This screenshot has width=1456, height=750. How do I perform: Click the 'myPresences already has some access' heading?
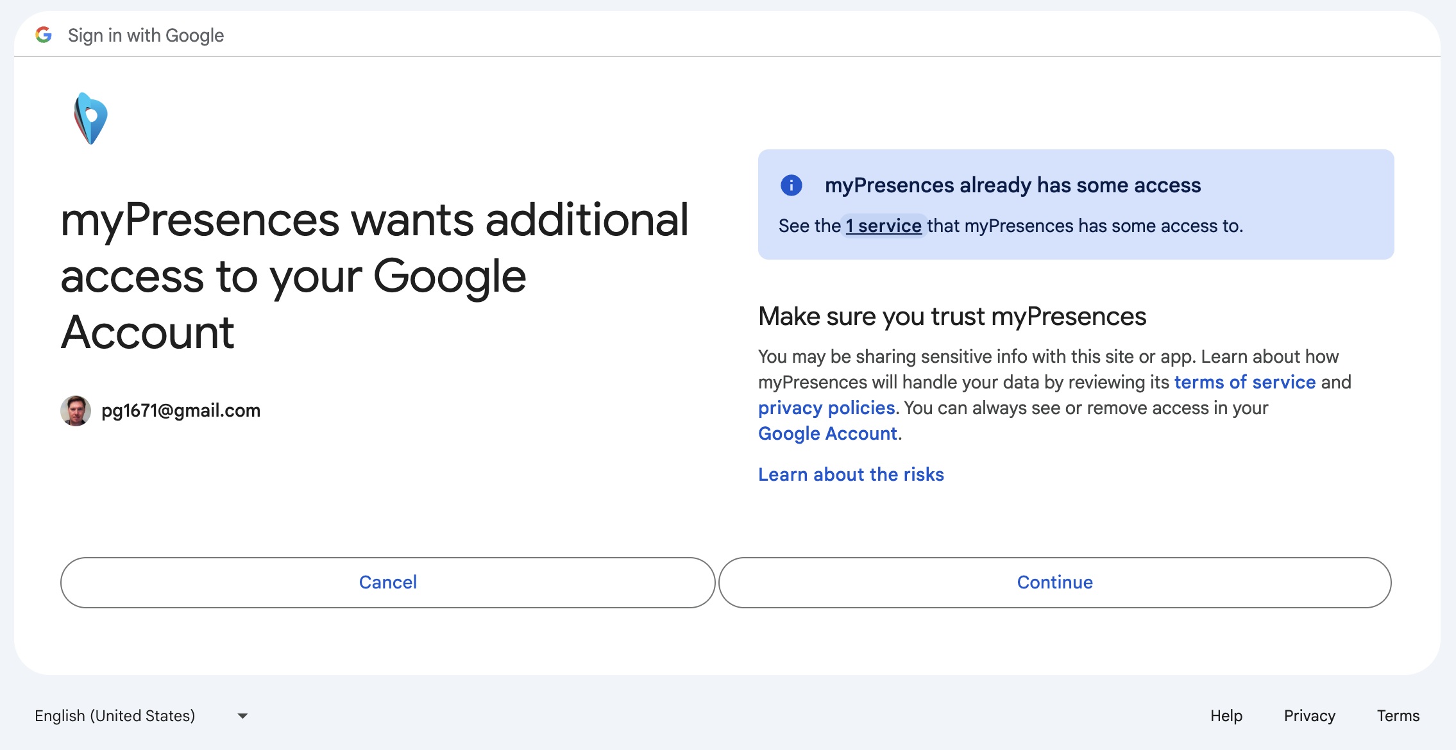tap(1013, 185)
